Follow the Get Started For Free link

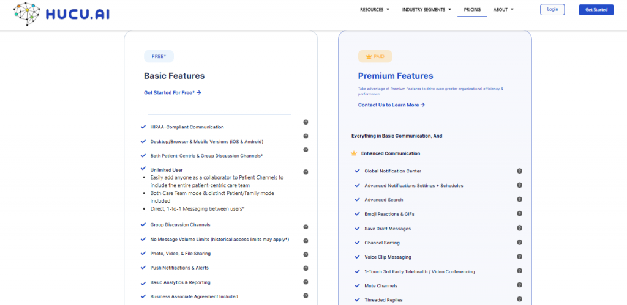point(172,93)
